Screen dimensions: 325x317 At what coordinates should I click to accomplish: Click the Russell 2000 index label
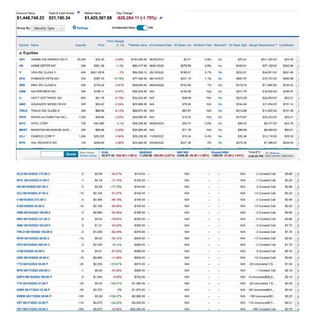tap(220, 152)
